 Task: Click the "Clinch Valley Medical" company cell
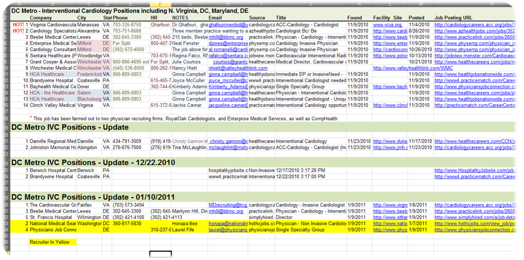pos(53,105)
